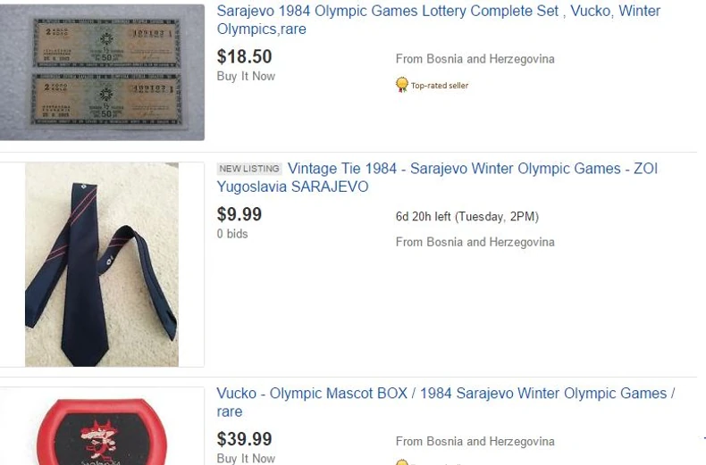The height and width of the screenshot is (465, 706).
Task: Click the $18.50 price
Action: coord(244,57)
